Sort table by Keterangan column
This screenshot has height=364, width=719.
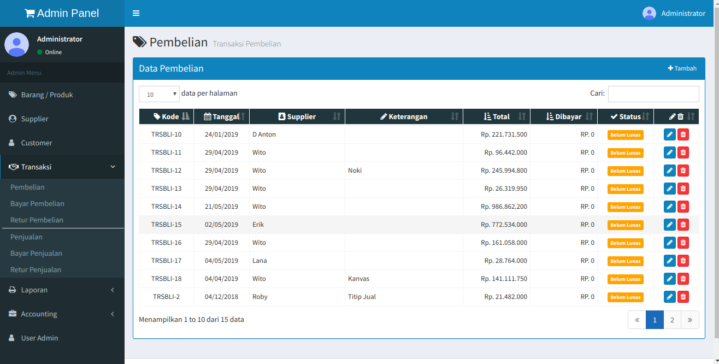404,116
